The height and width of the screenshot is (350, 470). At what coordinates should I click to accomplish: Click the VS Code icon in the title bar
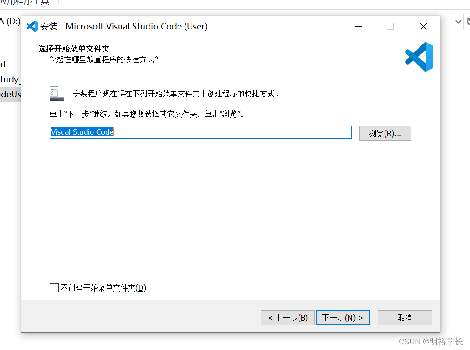coord(32,26)
